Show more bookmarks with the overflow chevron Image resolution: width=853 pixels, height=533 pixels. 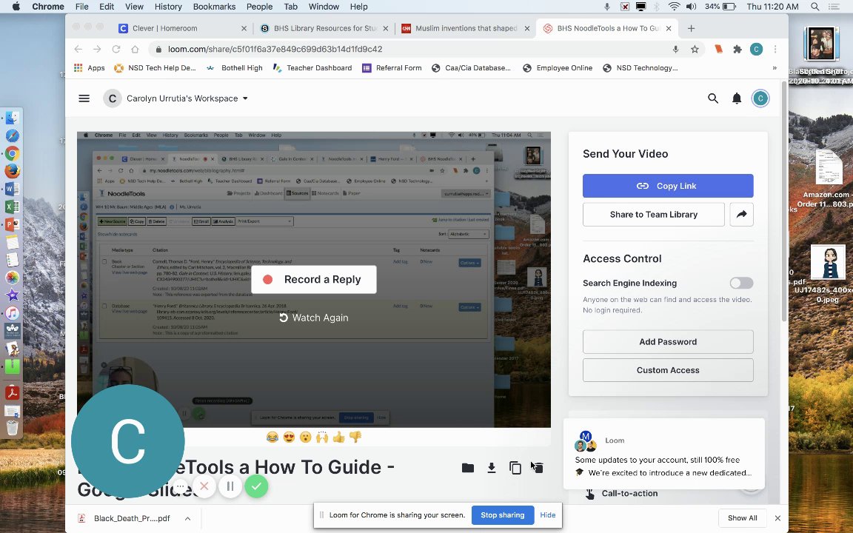point(775,68)
